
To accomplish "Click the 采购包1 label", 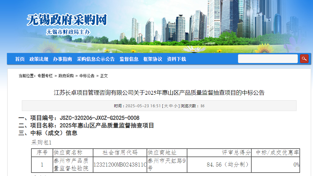I will tap(41, 142).
